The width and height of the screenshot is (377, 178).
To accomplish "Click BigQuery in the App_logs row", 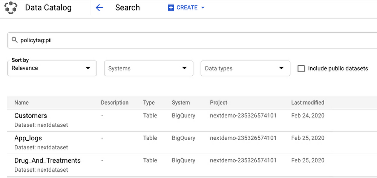I will coord(184,138).
